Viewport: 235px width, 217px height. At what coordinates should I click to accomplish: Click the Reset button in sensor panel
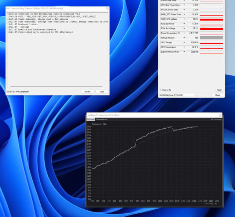click(219, 90)
